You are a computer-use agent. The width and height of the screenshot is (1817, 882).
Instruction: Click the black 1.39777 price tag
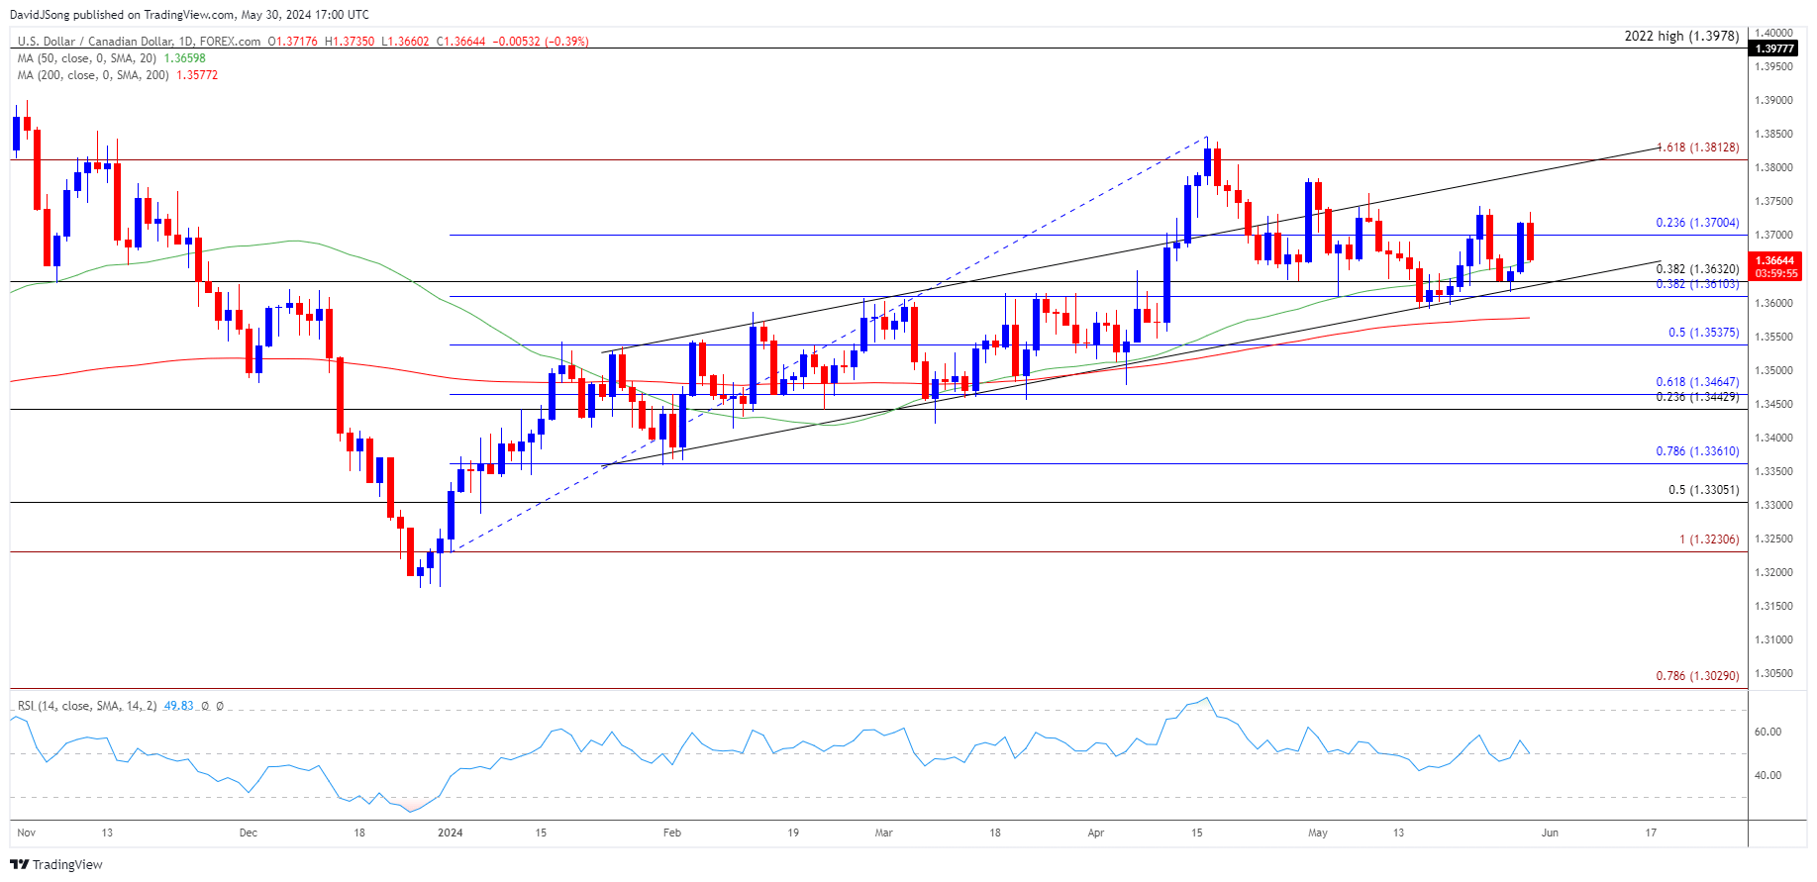[x=1774, y=49]
